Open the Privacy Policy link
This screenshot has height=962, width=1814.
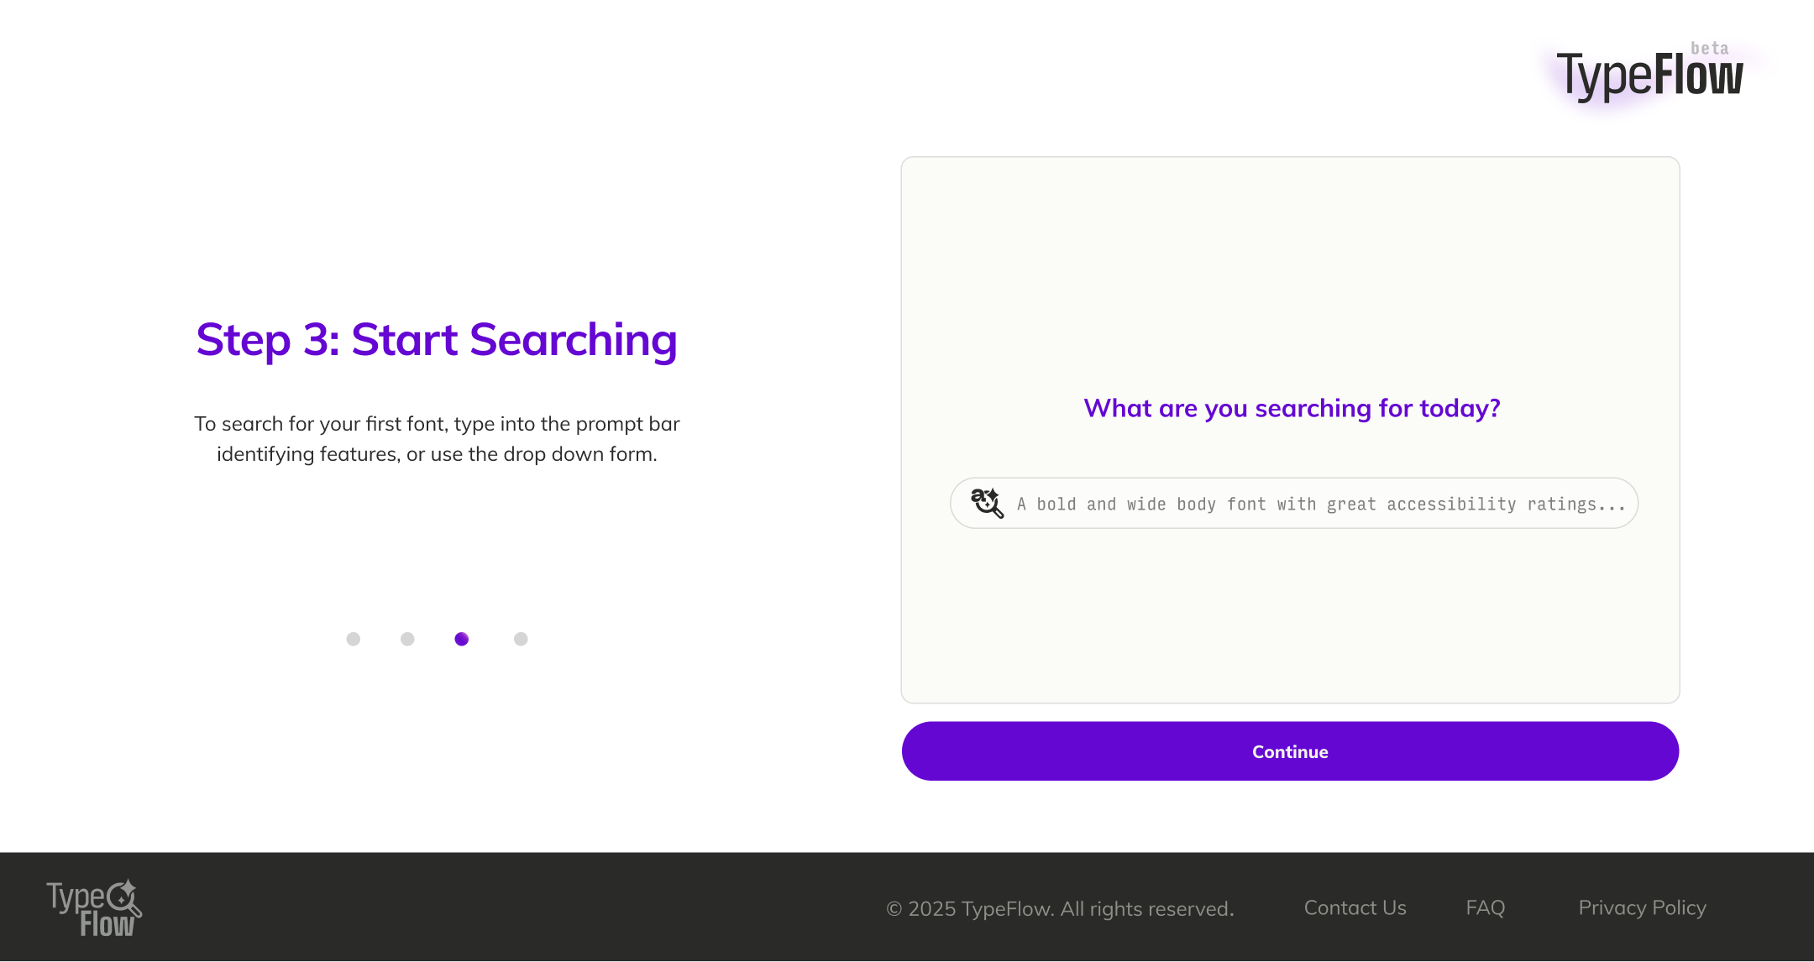click(1642, 907)
